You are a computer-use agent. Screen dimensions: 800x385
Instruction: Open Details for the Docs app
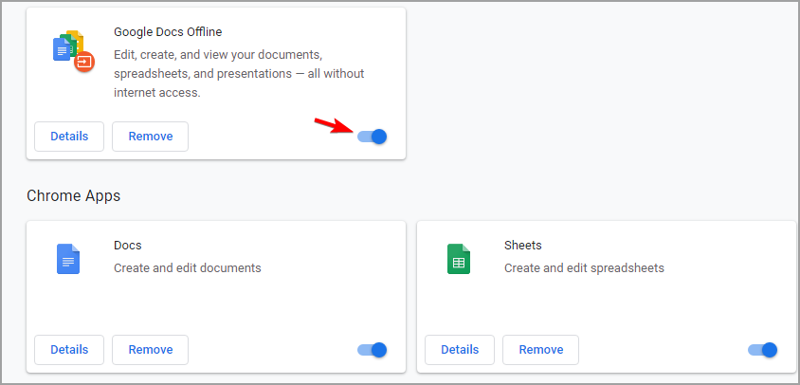click(69, 350)
